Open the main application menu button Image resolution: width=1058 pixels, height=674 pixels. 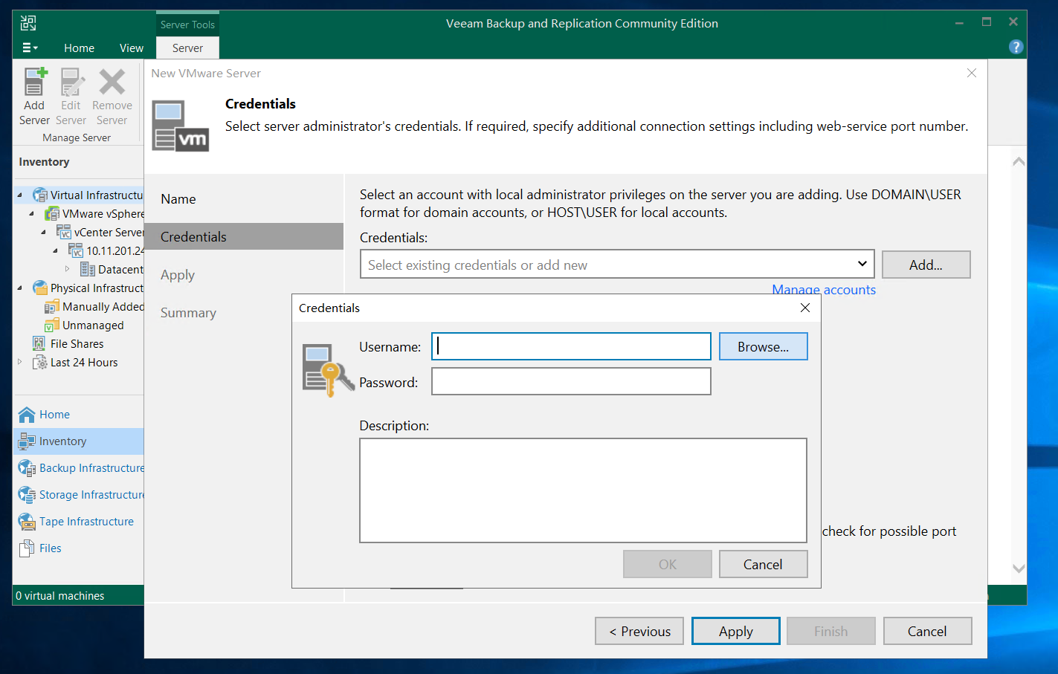pos(30,48)
